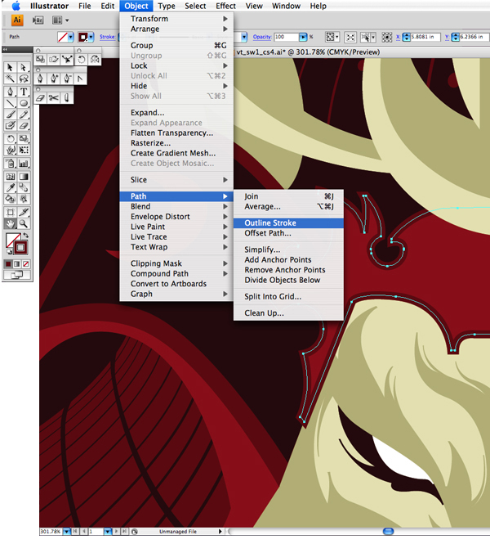
Task: Collapse the Tools panel with double arrows
Action: click(6, 50)
